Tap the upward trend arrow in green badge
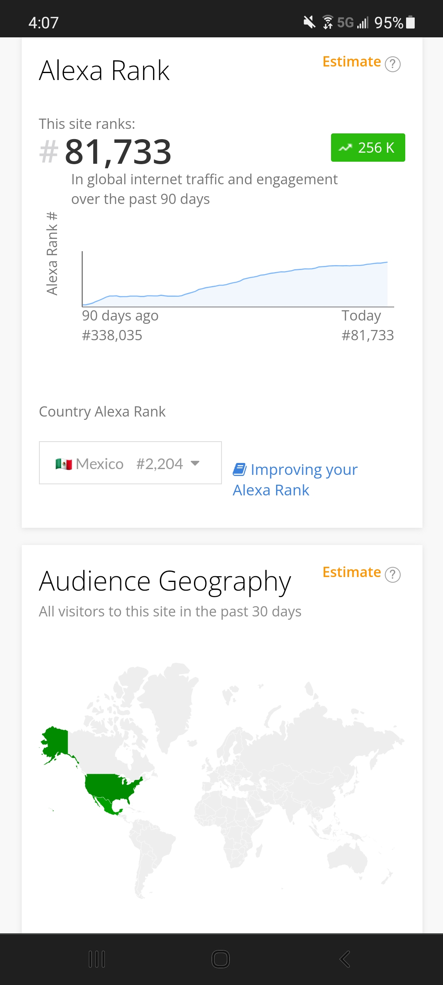This screenshot has width=443, height=985. pos(345,148)
